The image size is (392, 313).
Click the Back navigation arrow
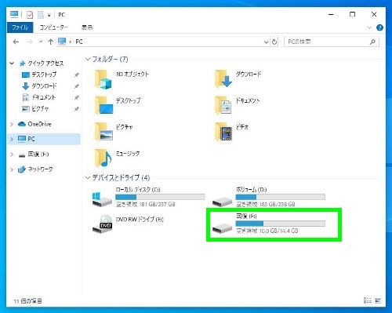tap(16, 42)
